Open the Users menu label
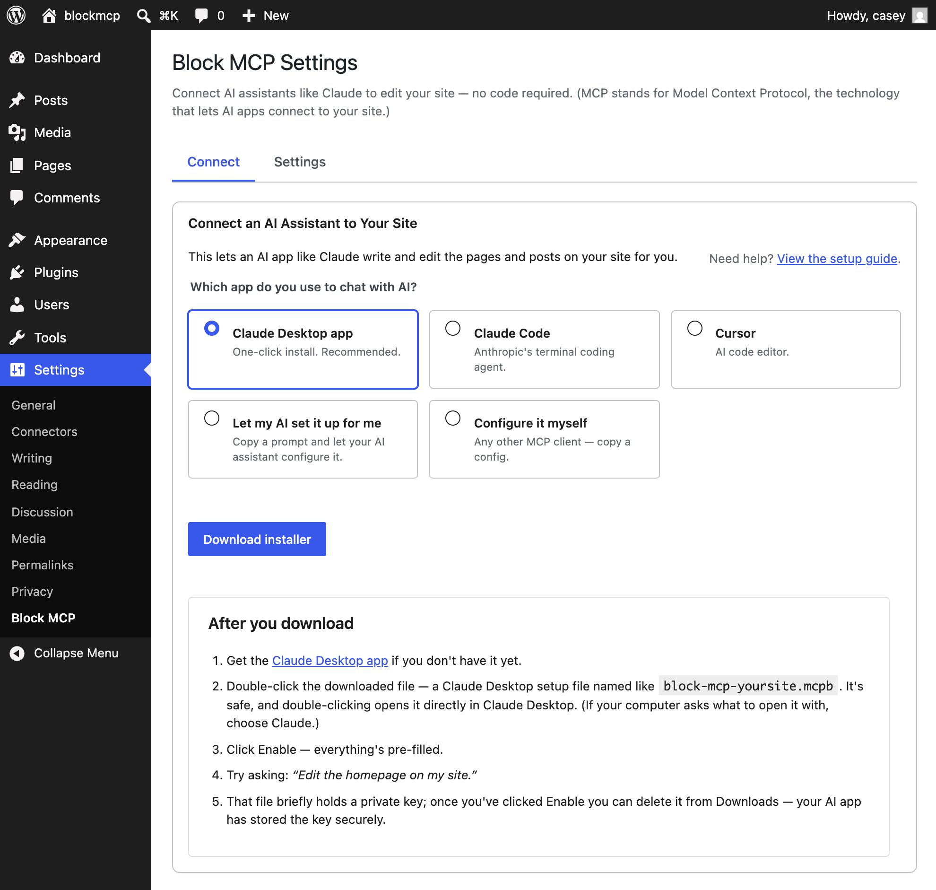This screenshot has height=890, width=936. coord(51,305)
